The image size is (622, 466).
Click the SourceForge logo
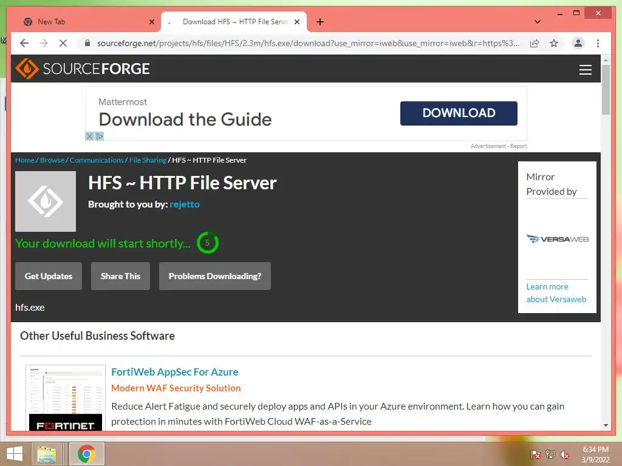click(83, 69)
